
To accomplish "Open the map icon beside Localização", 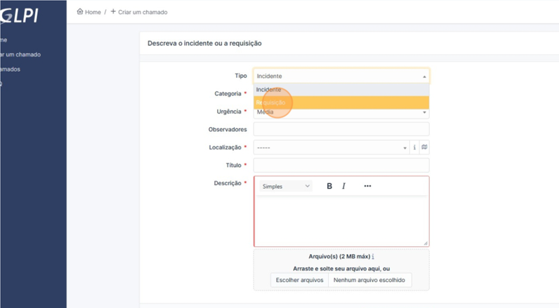I will 424,147.
